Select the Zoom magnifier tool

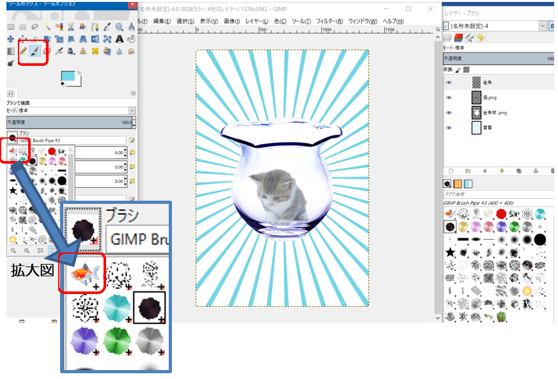(120, 27)
